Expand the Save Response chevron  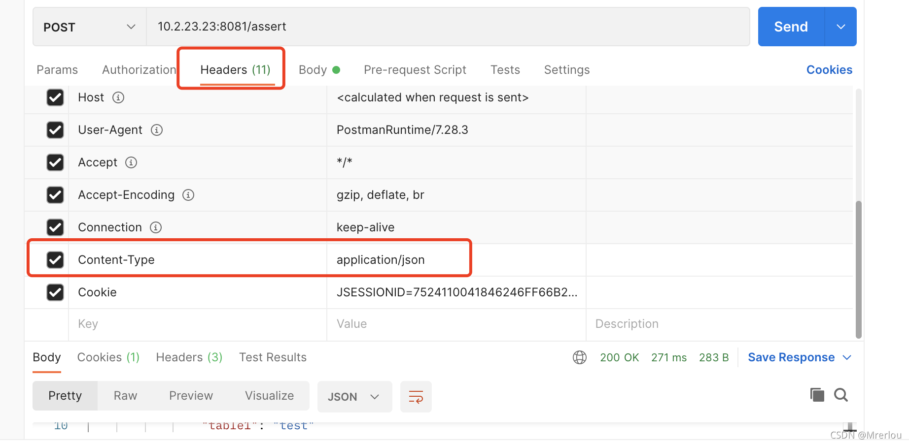click(847, 357)
